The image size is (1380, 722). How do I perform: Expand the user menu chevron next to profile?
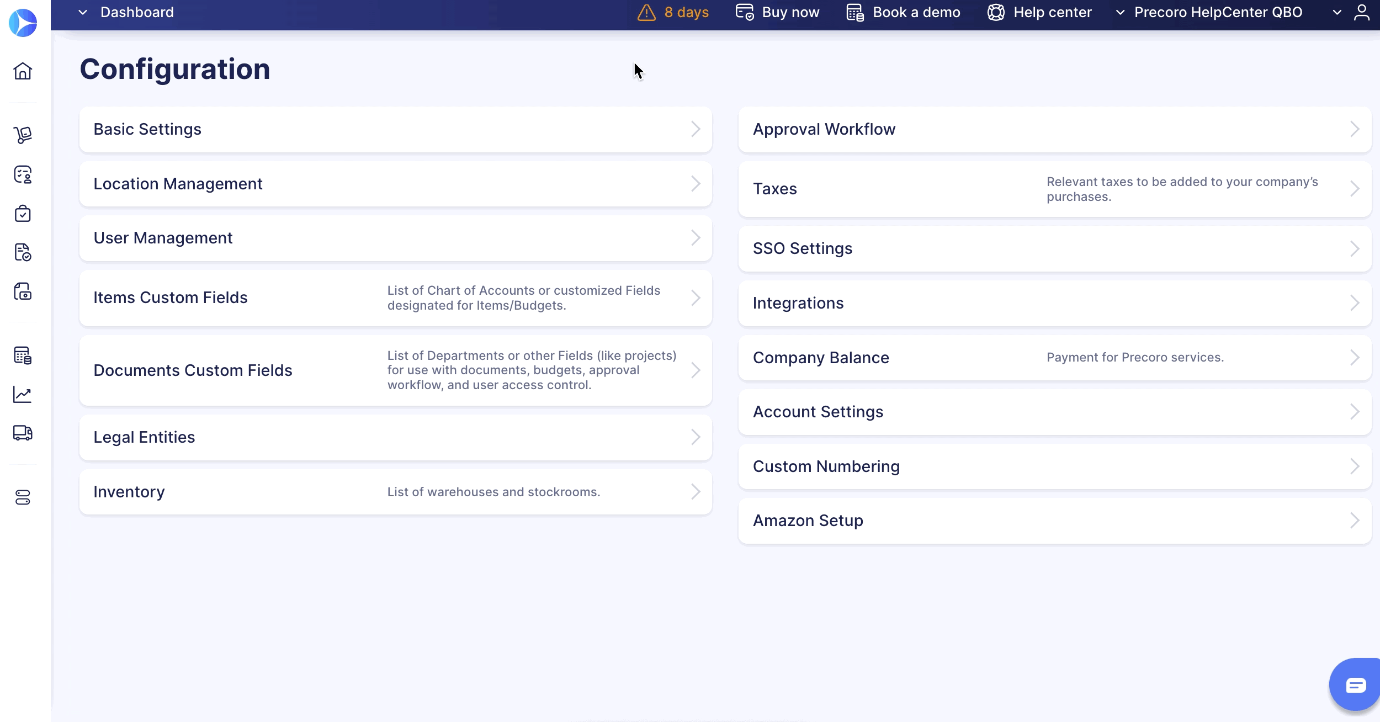(1337, 13)
